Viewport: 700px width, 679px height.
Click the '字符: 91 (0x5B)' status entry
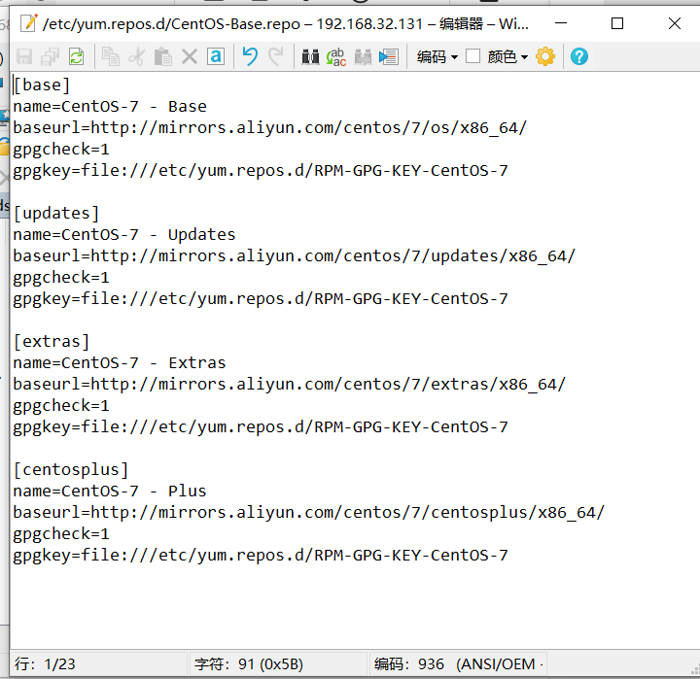pos(249,663)
